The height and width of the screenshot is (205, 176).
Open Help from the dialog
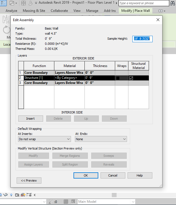click(x=140, y=175)
